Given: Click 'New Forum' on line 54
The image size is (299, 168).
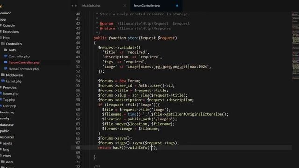Looking at the screenshot, I should 130,81.
